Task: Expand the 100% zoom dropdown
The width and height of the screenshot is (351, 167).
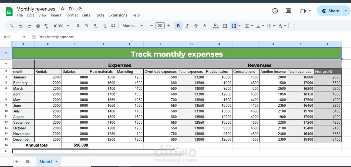Action: (61, 26)
